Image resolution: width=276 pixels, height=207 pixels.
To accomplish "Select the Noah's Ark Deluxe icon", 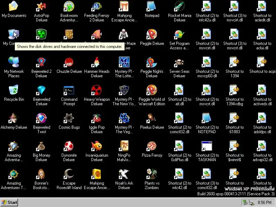I will coord(124,174).
